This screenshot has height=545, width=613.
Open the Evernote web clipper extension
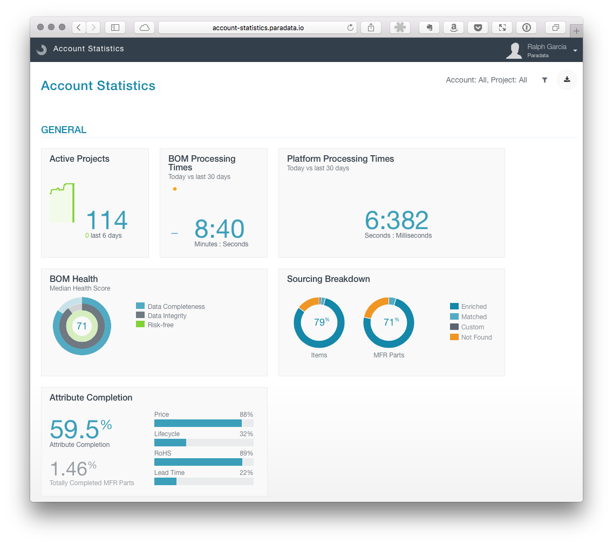tap(430, 27)
